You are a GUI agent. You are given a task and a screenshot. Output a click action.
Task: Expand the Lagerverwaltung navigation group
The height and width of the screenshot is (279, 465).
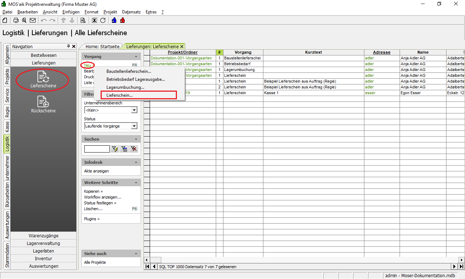(x=43, y=243)
